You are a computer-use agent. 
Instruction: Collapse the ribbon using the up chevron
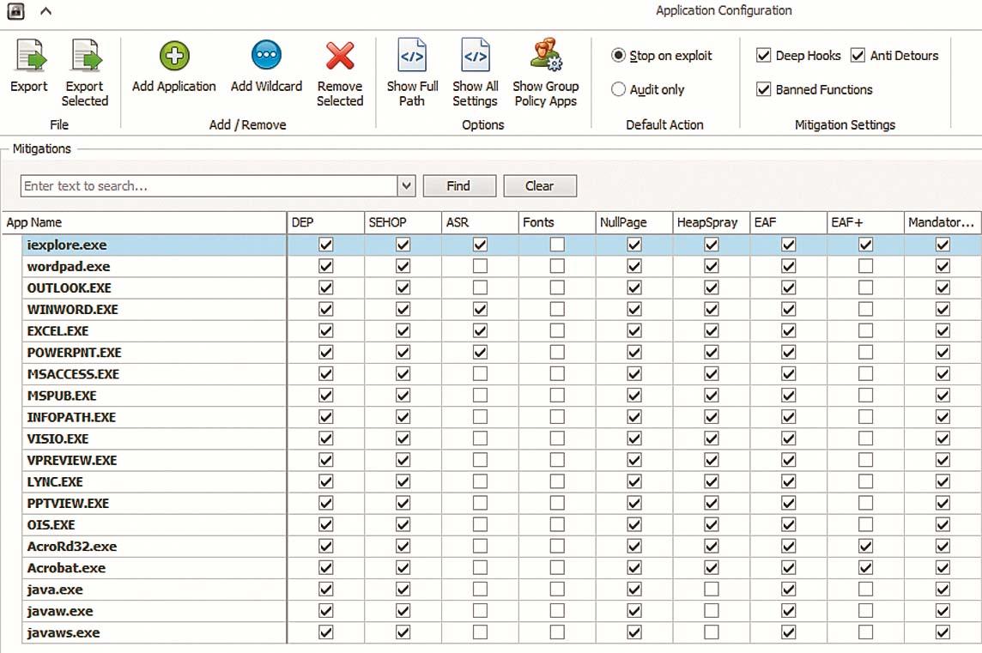click(x=46, y=11)
